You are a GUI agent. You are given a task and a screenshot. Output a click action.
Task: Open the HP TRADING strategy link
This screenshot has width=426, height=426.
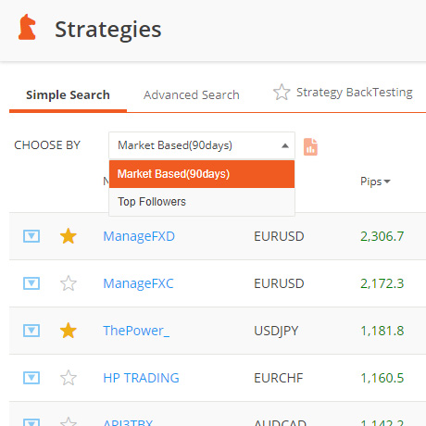tap(141, 378)
